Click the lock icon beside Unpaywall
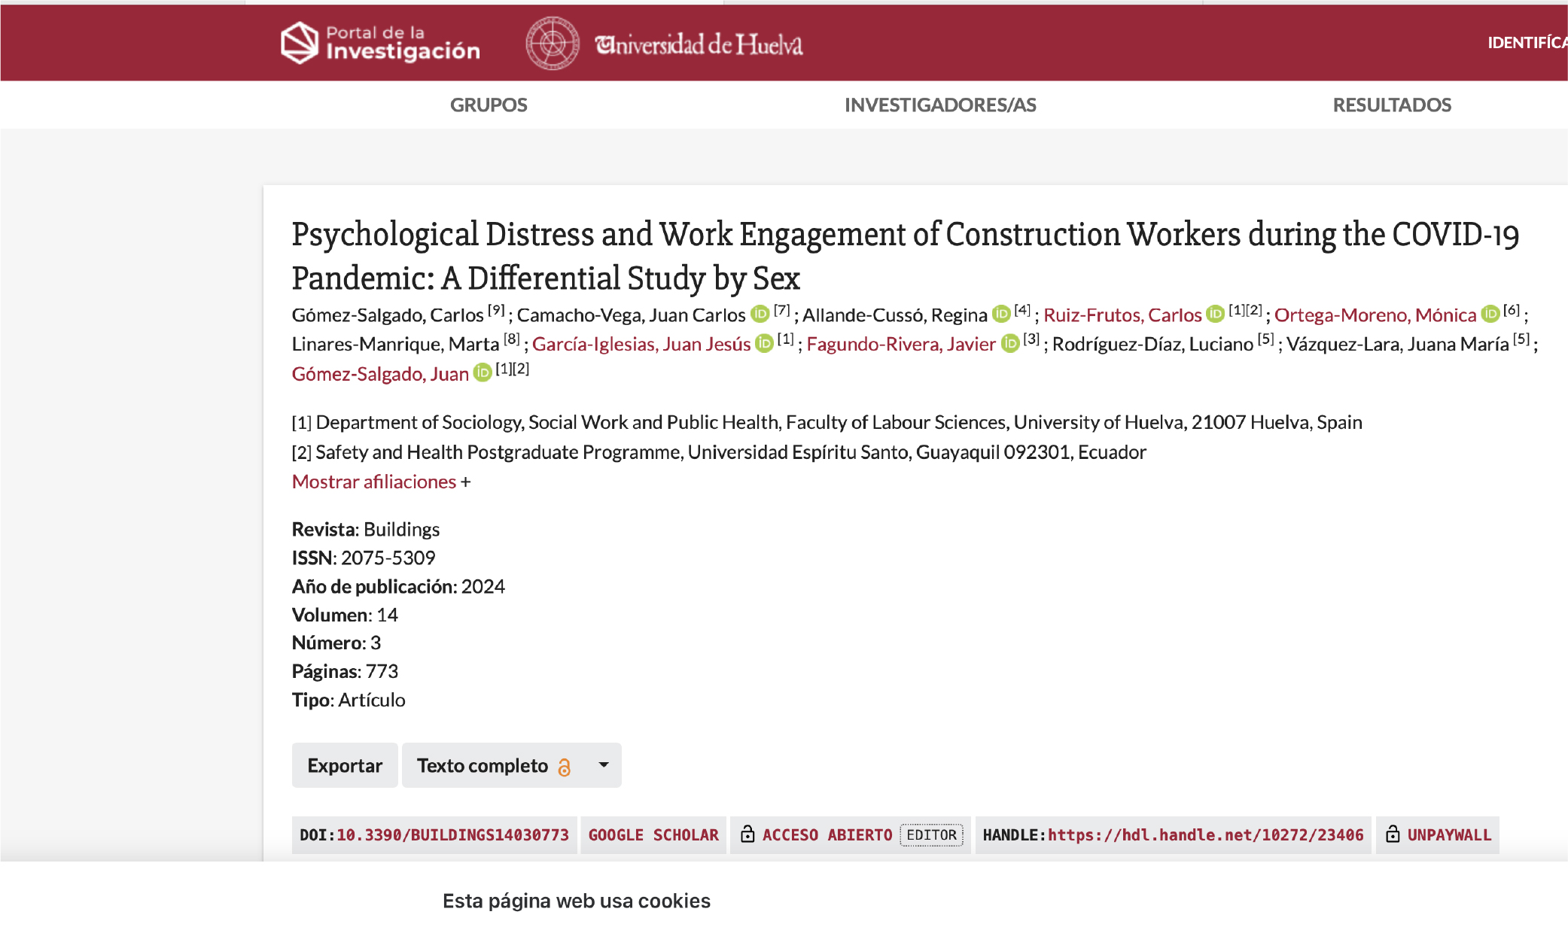This screenshot has width=1568, height=933. [1393, 834]
